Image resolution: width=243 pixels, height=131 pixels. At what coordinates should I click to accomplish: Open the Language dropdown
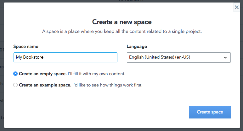[179, 57]
